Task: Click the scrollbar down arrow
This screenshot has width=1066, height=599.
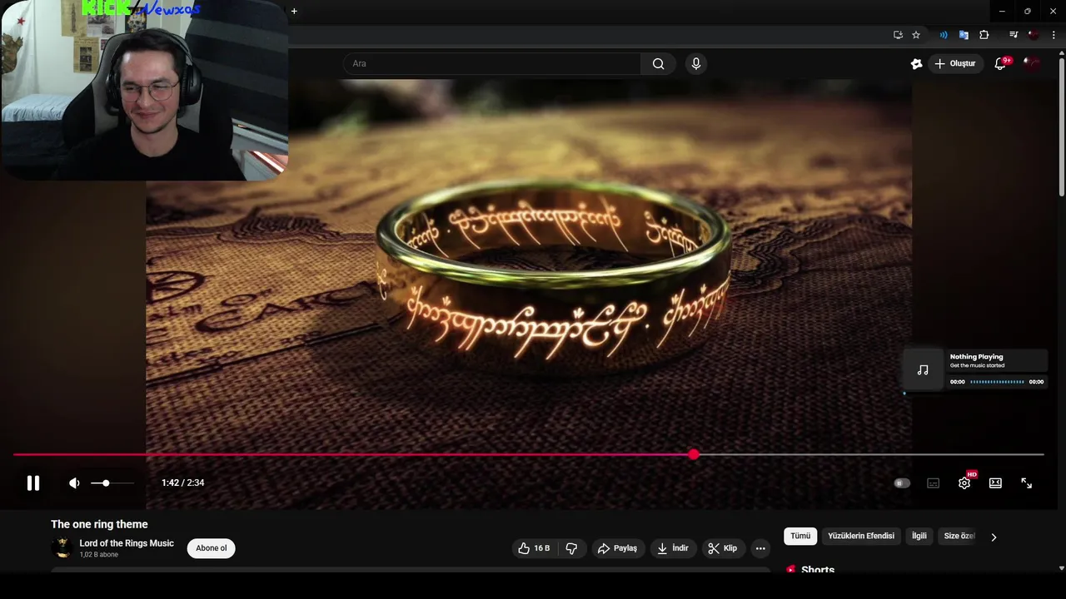Action: point(1061,568)
